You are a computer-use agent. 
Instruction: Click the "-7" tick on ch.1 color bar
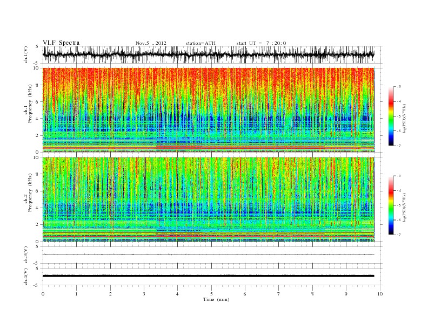click(398, 146)
